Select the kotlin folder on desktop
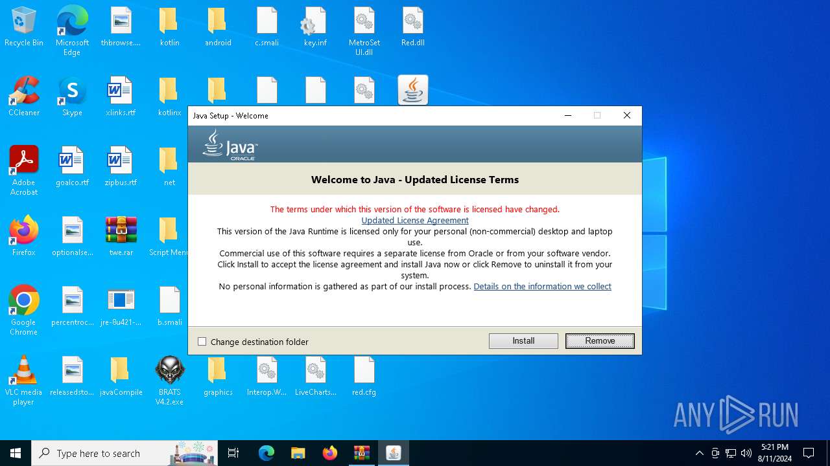 pos(169,27)
